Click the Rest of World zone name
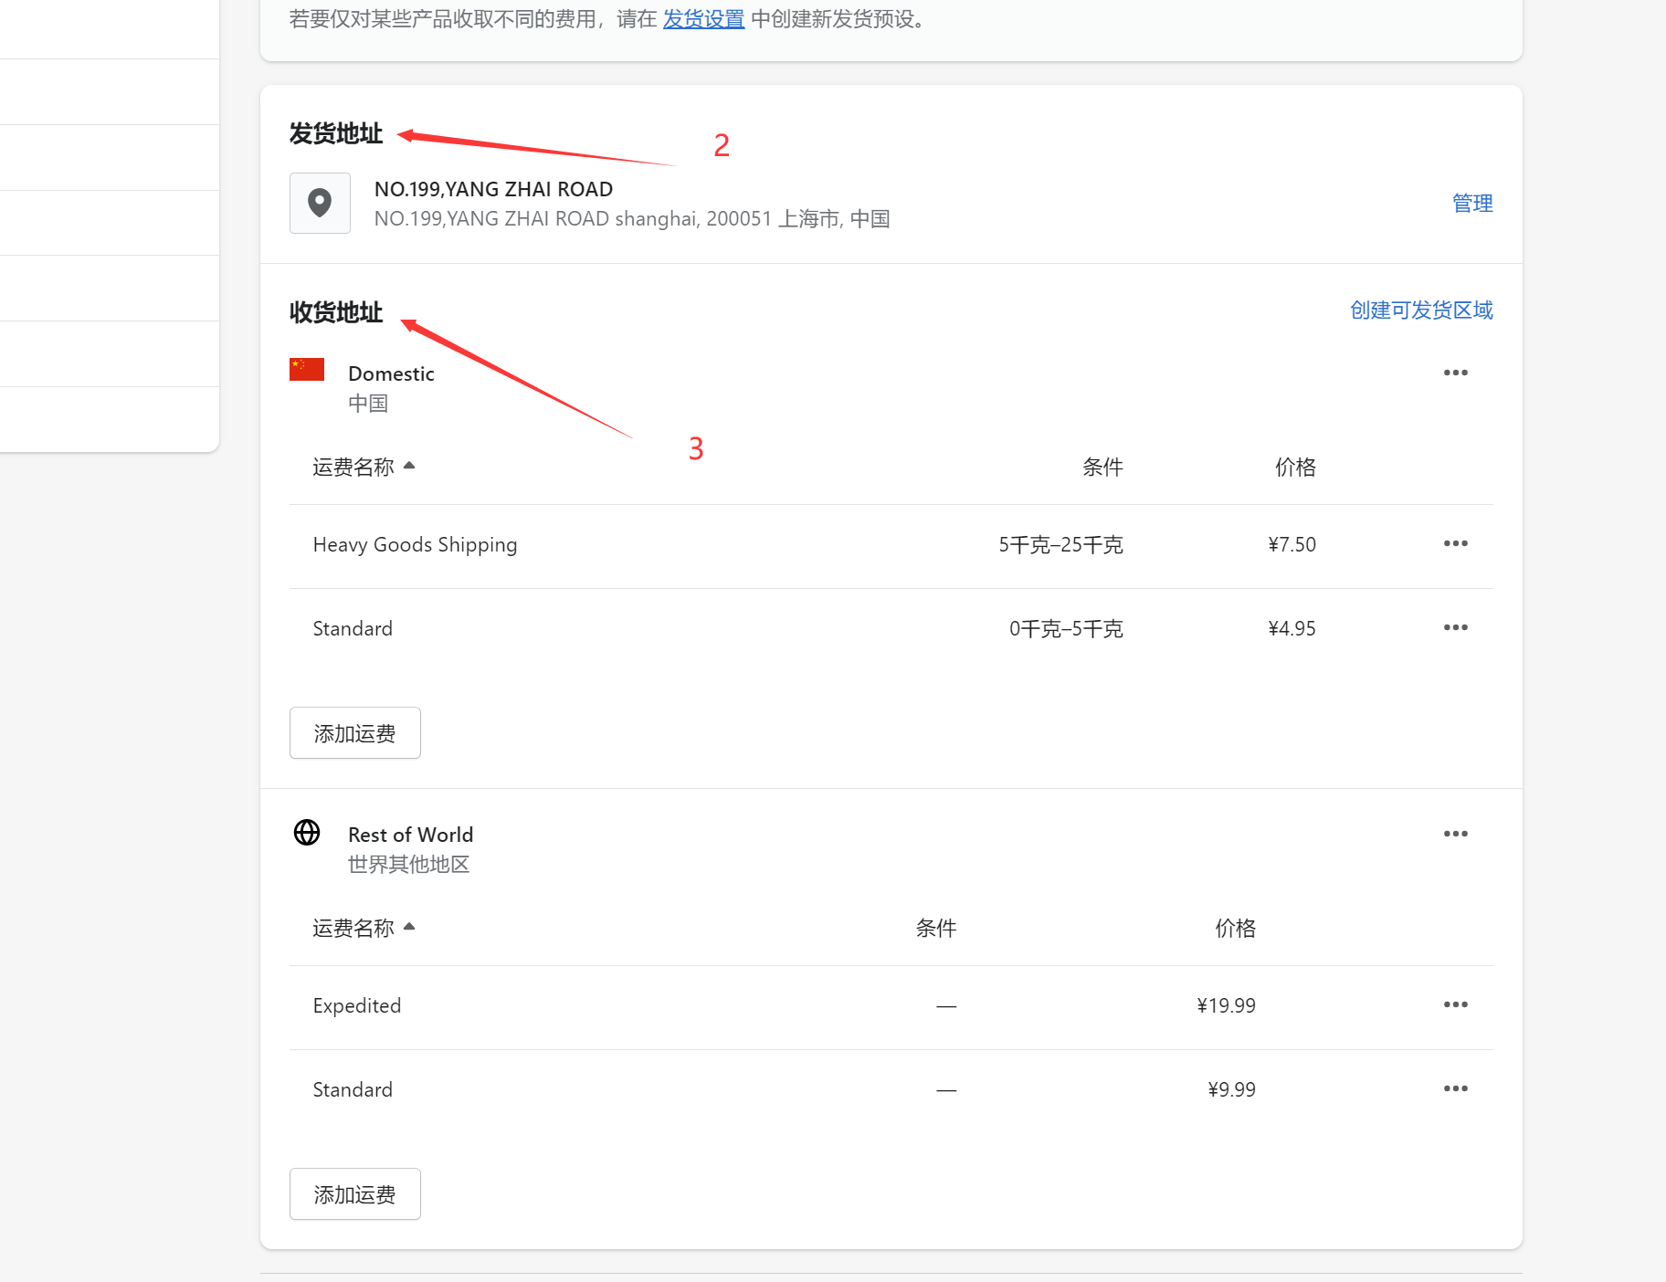Screen dimensions: 1666x1282 pos(410,835)
